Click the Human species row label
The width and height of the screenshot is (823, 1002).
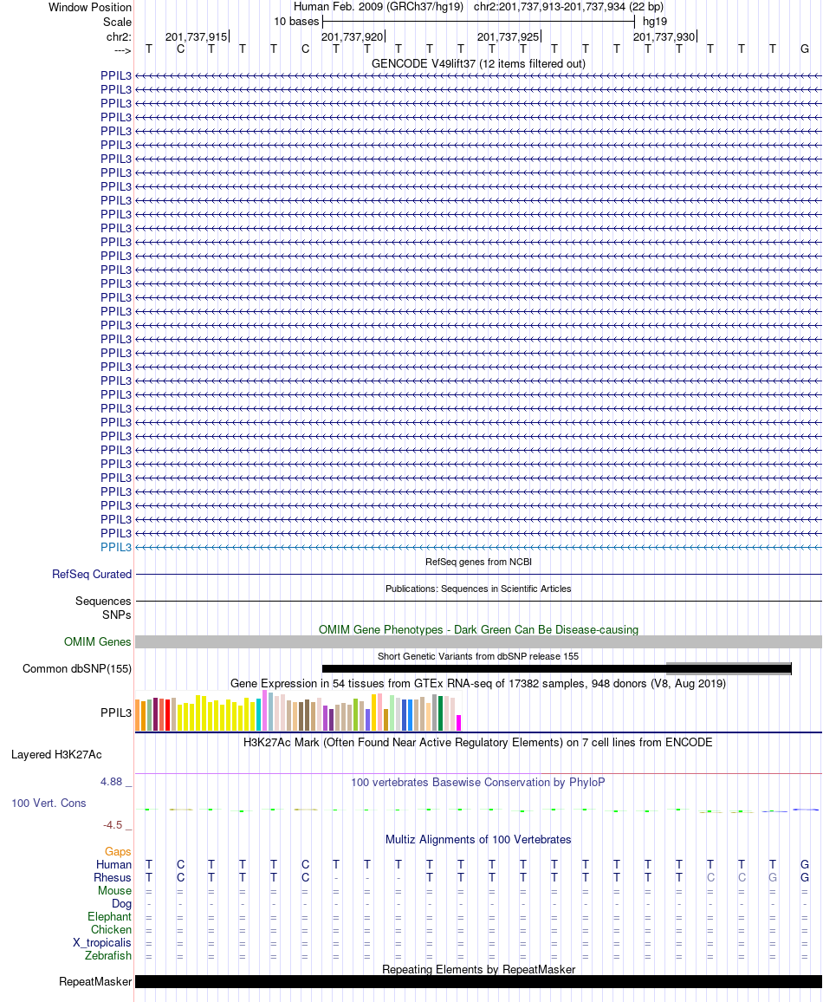click(x=113, y=864)
